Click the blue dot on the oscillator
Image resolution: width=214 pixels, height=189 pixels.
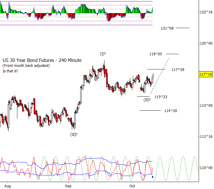click(x=152, y=177)
